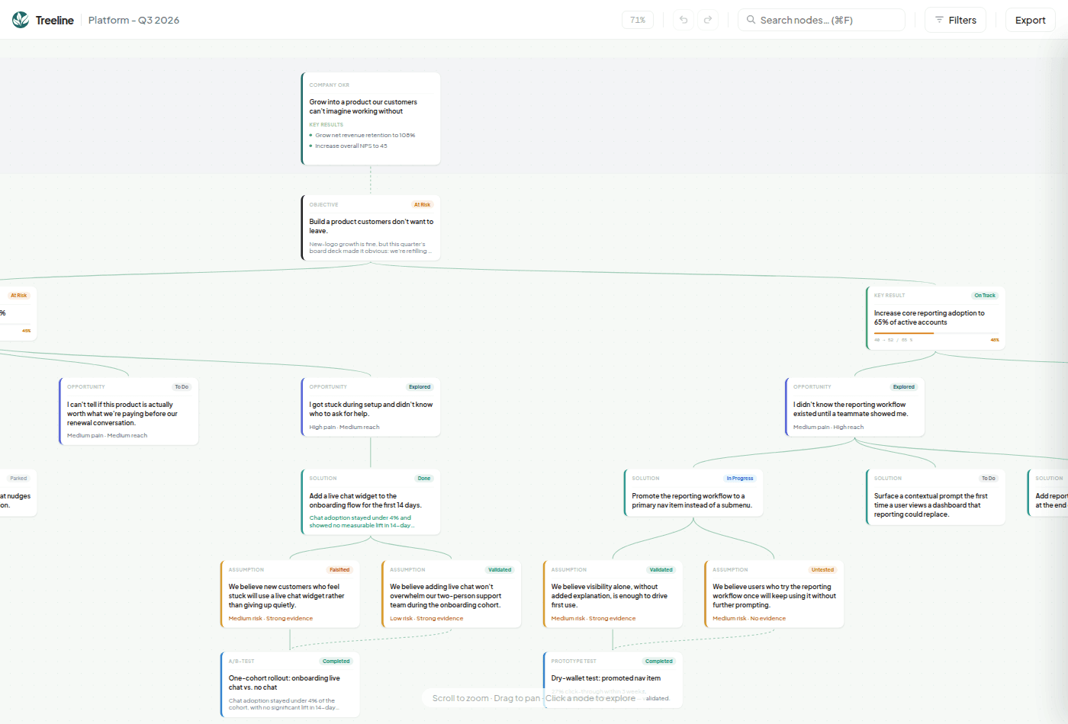Screen dimensions: 1068x724
Task: Open the Filters panel
Action: 956,20
